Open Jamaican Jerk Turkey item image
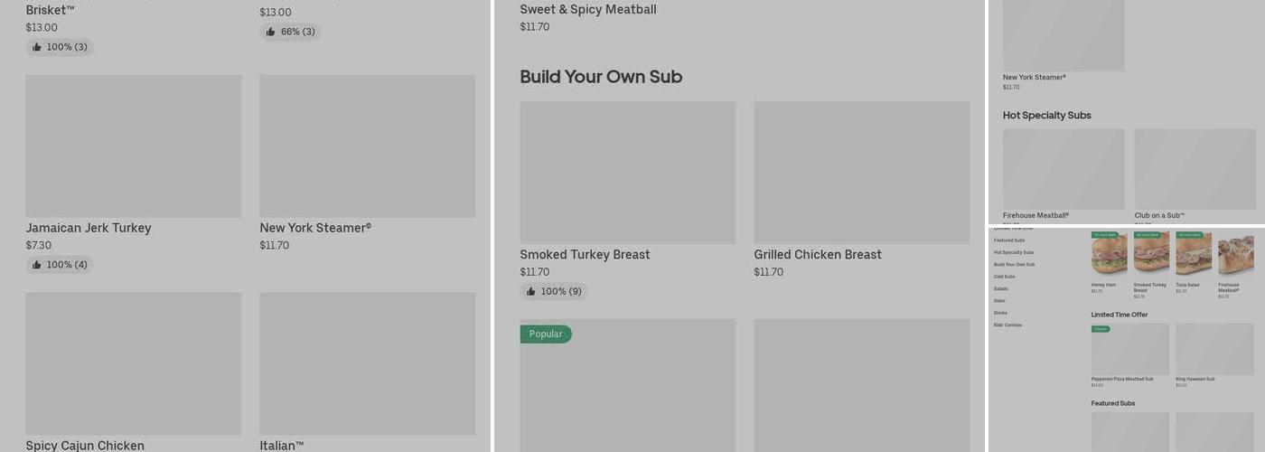This screenshot has height=452, width=1265. [x=134, y=146]
